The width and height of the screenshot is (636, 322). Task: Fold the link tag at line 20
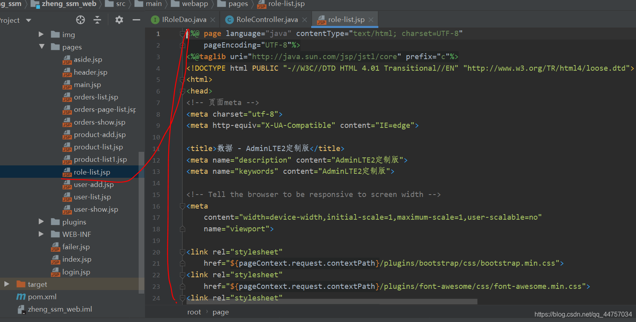pos(183,252)
